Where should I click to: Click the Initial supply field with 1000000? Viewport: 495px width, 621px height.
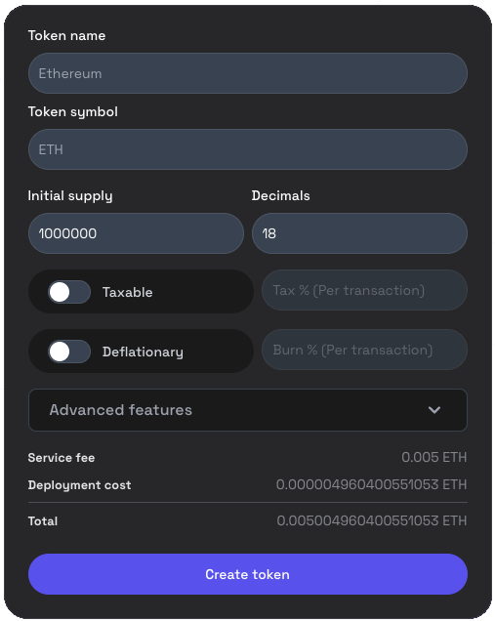(x=137, y=233)
